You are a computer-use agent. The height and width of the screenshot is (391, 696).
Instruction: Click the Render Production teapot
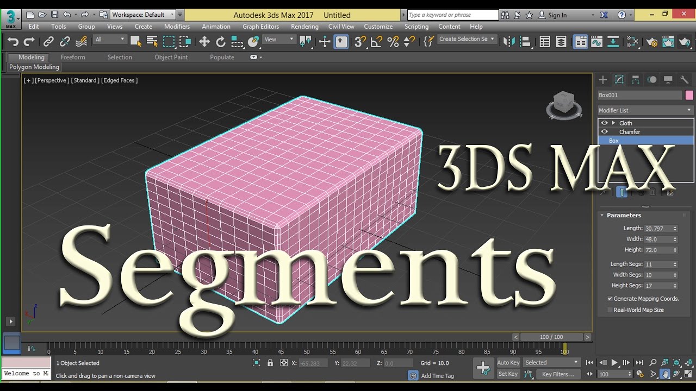coord(684,41)
